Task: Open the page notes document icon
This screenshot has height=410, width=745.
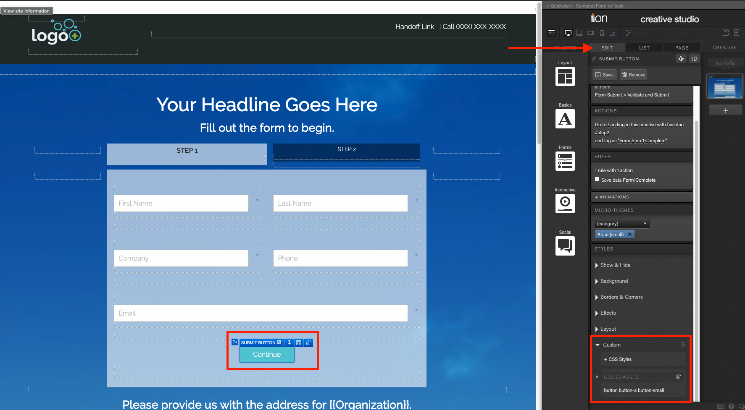Action: 737,33
